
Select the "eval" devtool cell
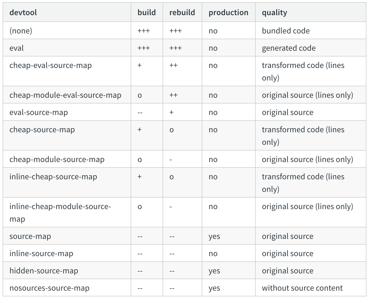coord(16,48)
